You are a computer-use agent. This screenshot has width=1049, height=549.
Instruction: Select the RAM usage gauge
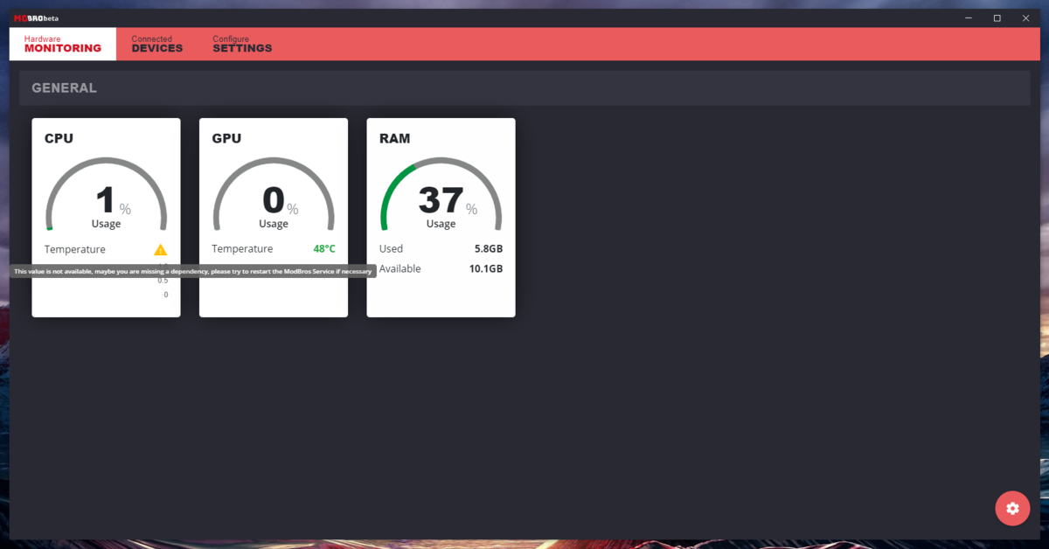point(441,195)
